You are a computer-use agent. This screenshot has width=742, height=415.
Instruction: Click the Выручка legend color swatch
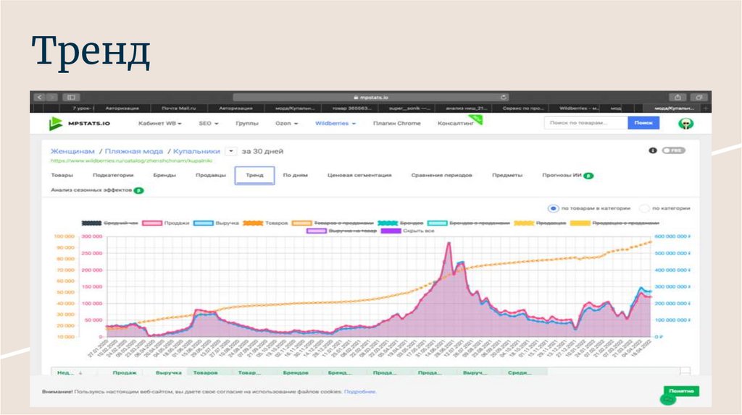tap(203, 223)
